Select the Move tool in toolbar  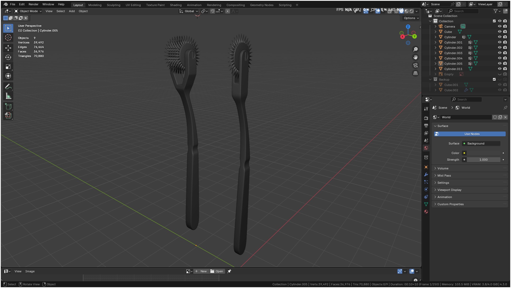click(8, 48)
